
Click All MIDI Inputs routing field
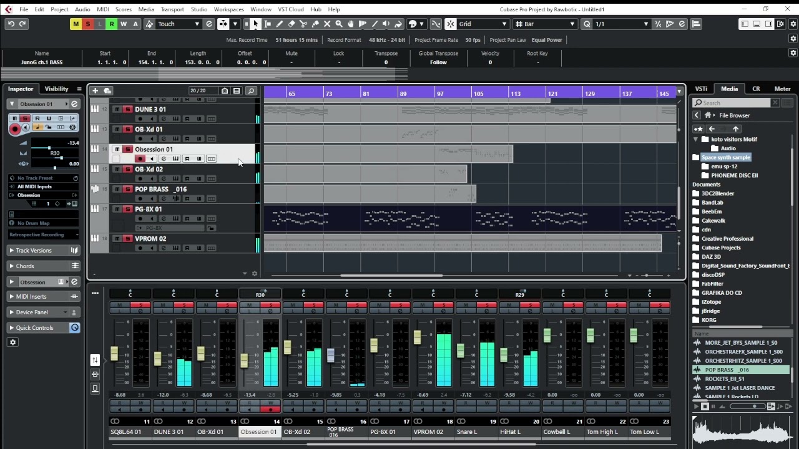43,186
